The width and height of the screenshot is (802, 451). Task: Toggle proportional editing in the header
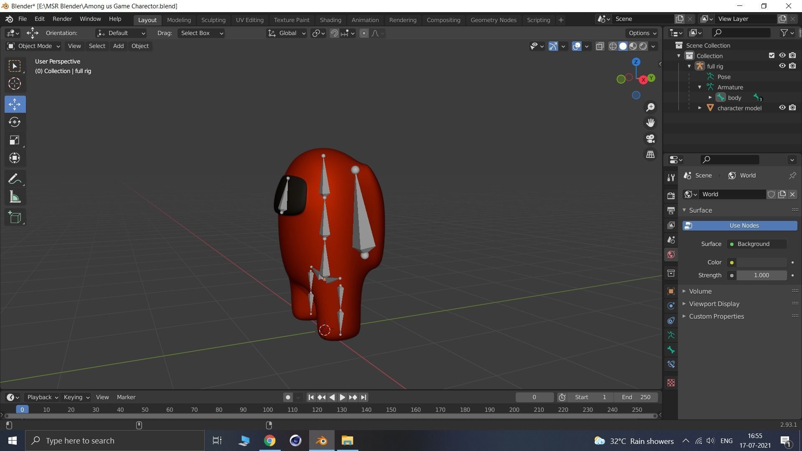(364, 33)
